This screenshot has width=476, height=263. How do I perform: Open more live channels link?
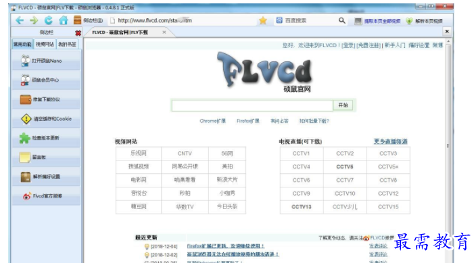390,142
